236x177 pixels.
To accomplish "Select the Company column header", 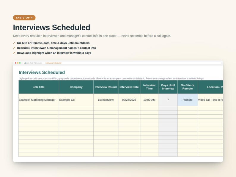I will 76,87.
